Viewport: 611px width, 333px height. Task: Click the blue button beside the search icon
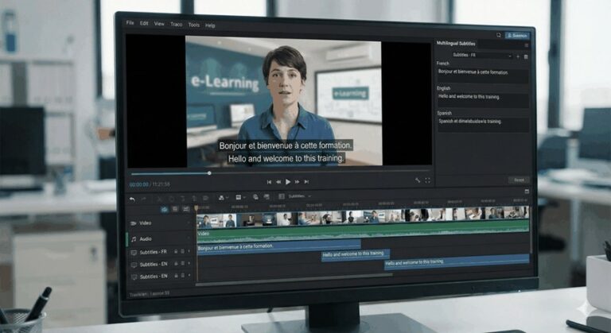517,36
